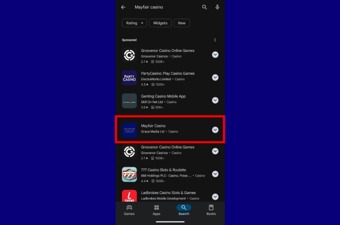Screen dimensions: 340x225
Task: Expand Genting Casino Mobile App entry
Action: (215, 100)
